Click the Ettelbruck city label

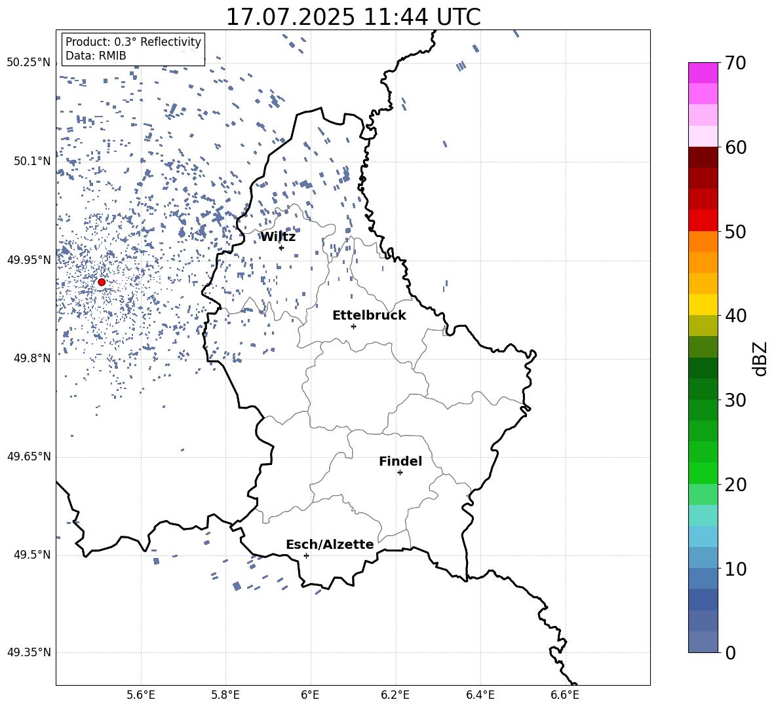[x=369, y=316]
